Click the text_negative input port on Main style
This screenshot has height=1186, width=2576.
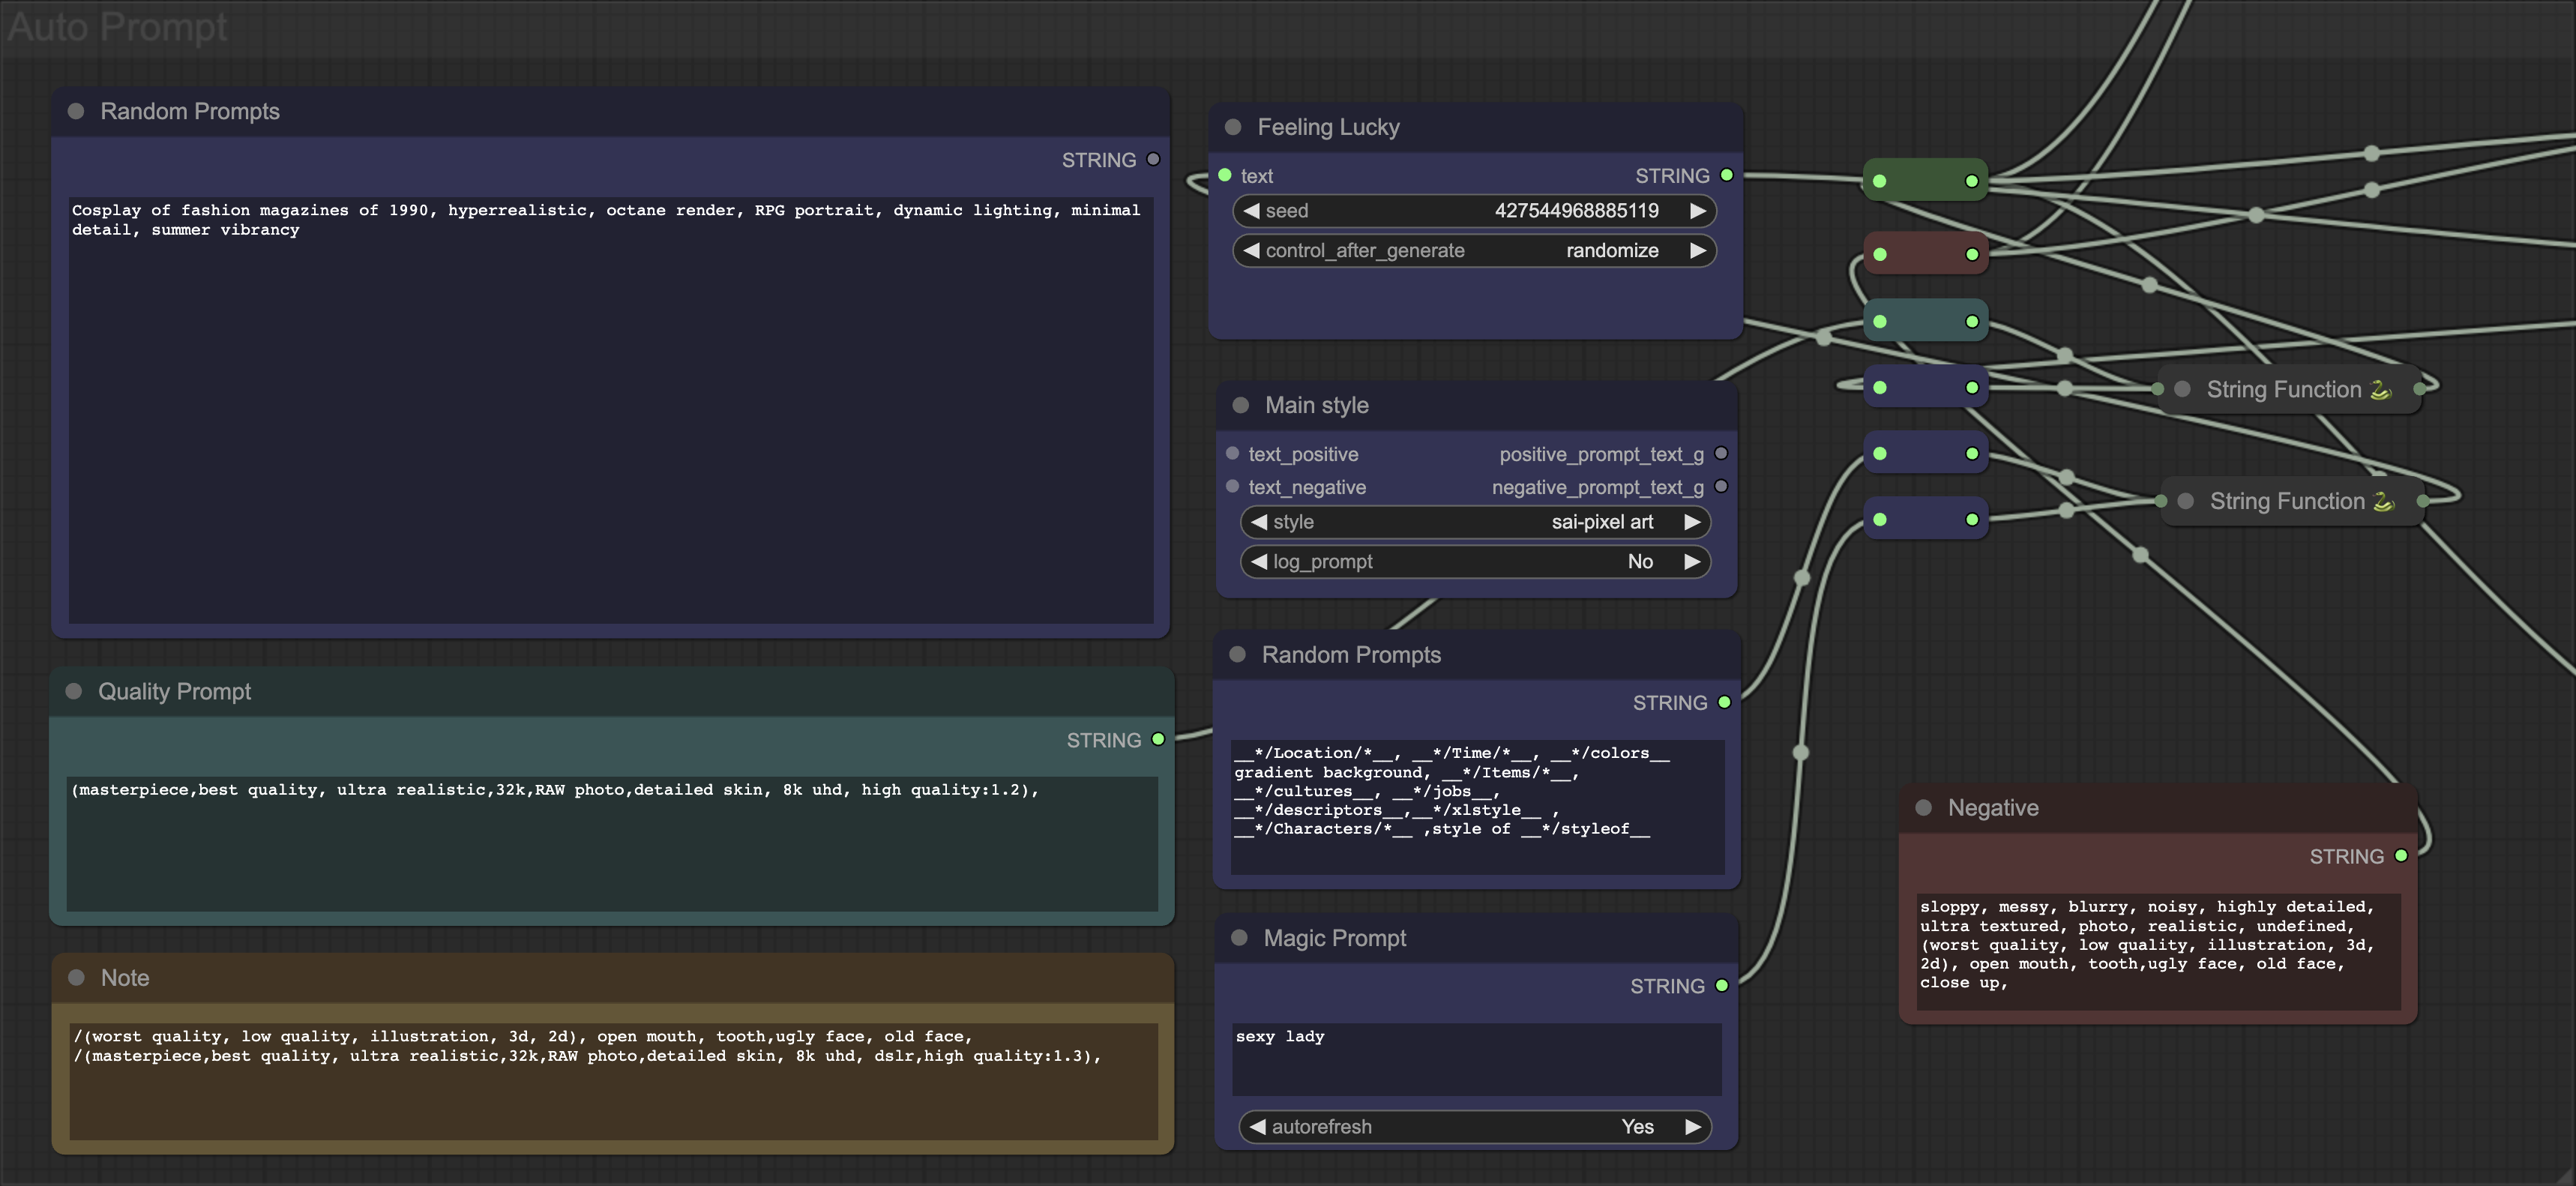1233,486
